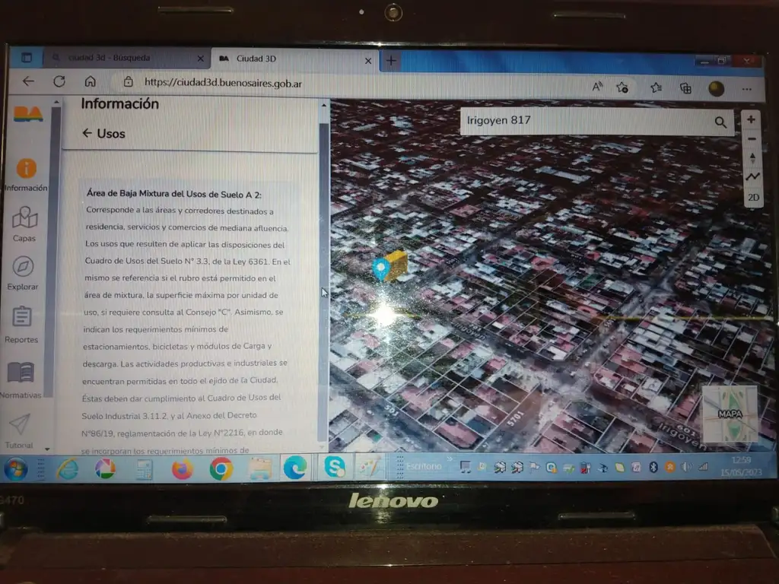Open Edge tab actions menu
This screenshot has height=584, width=779.
(27, 58)
